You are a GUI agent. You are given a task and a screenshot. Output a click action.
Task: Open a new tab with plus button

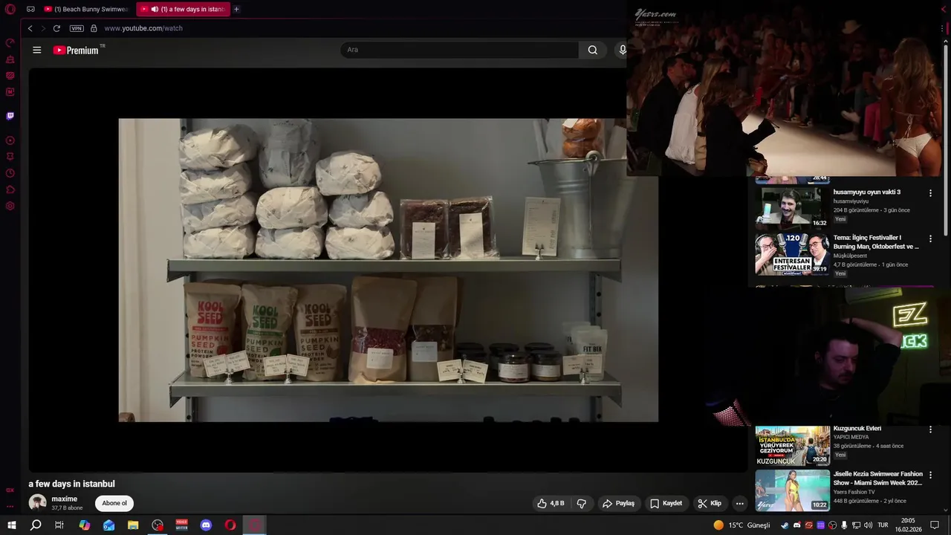(236, 10)
